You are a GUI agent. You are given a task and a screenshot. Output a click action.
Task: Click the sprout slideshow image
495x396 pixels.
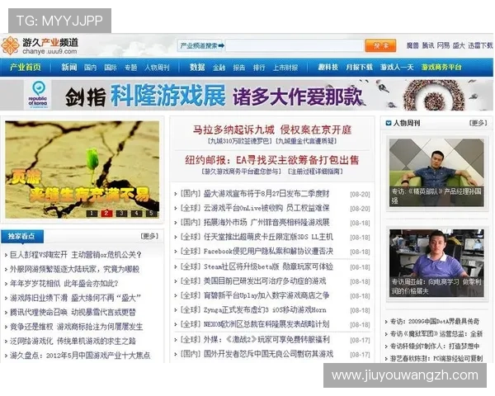click(82, 170)
